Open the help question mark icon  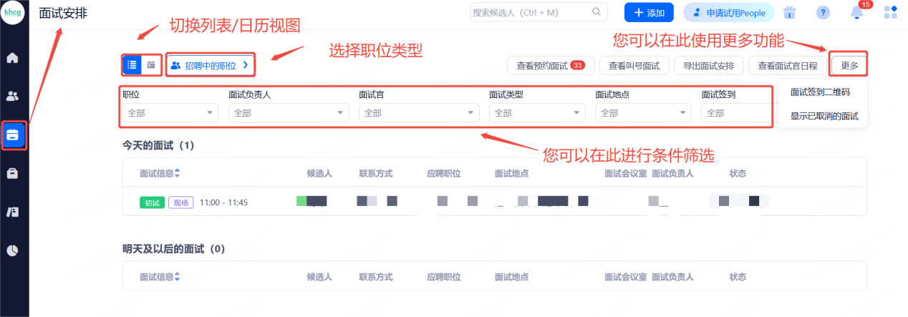point(823,13)
